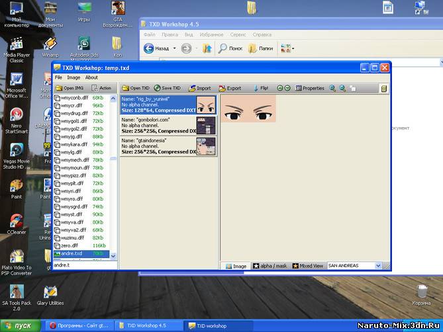Open the Справка menu in Explorer window
The width and height of the screenshot is (443, 332).
[x=262, y=34]
